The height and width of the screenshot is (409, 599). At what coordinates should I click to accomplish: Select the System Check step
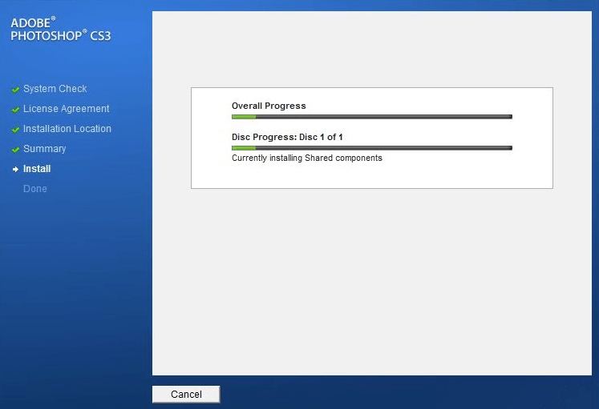click(x=55, y=89)
